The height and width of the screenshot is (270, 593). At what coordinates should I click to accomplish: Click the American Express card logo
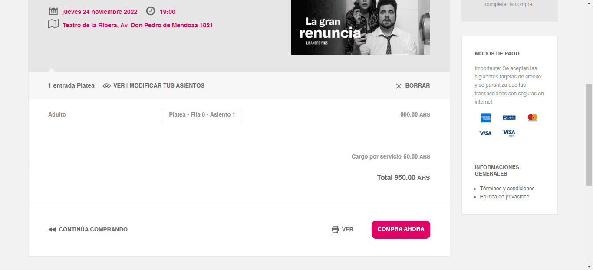(485, 117)
